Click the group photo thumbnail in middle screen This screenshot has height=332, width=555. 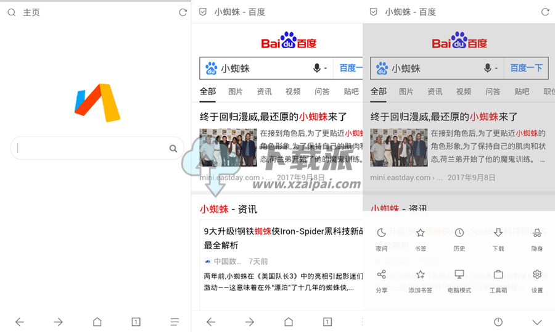[228, 147]
